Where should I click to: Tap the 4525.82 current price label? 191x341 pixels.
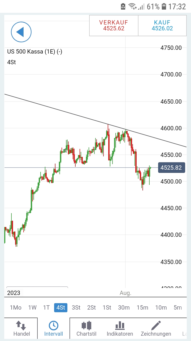[171, 168]
